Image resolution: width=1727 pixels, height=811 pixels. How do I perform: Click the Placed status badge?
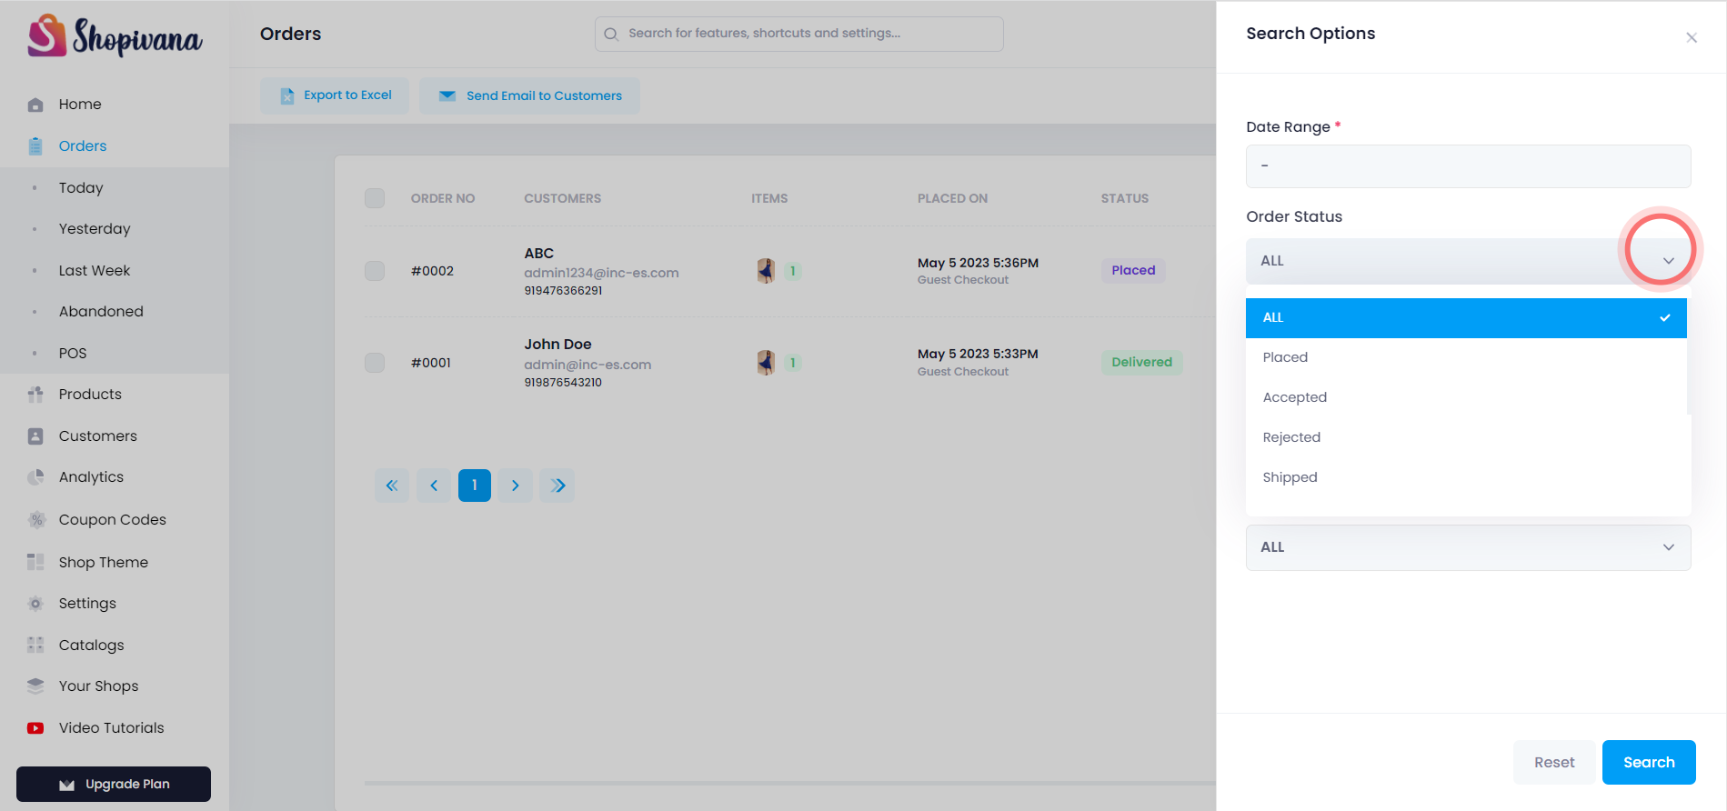tap(1133, 271)
